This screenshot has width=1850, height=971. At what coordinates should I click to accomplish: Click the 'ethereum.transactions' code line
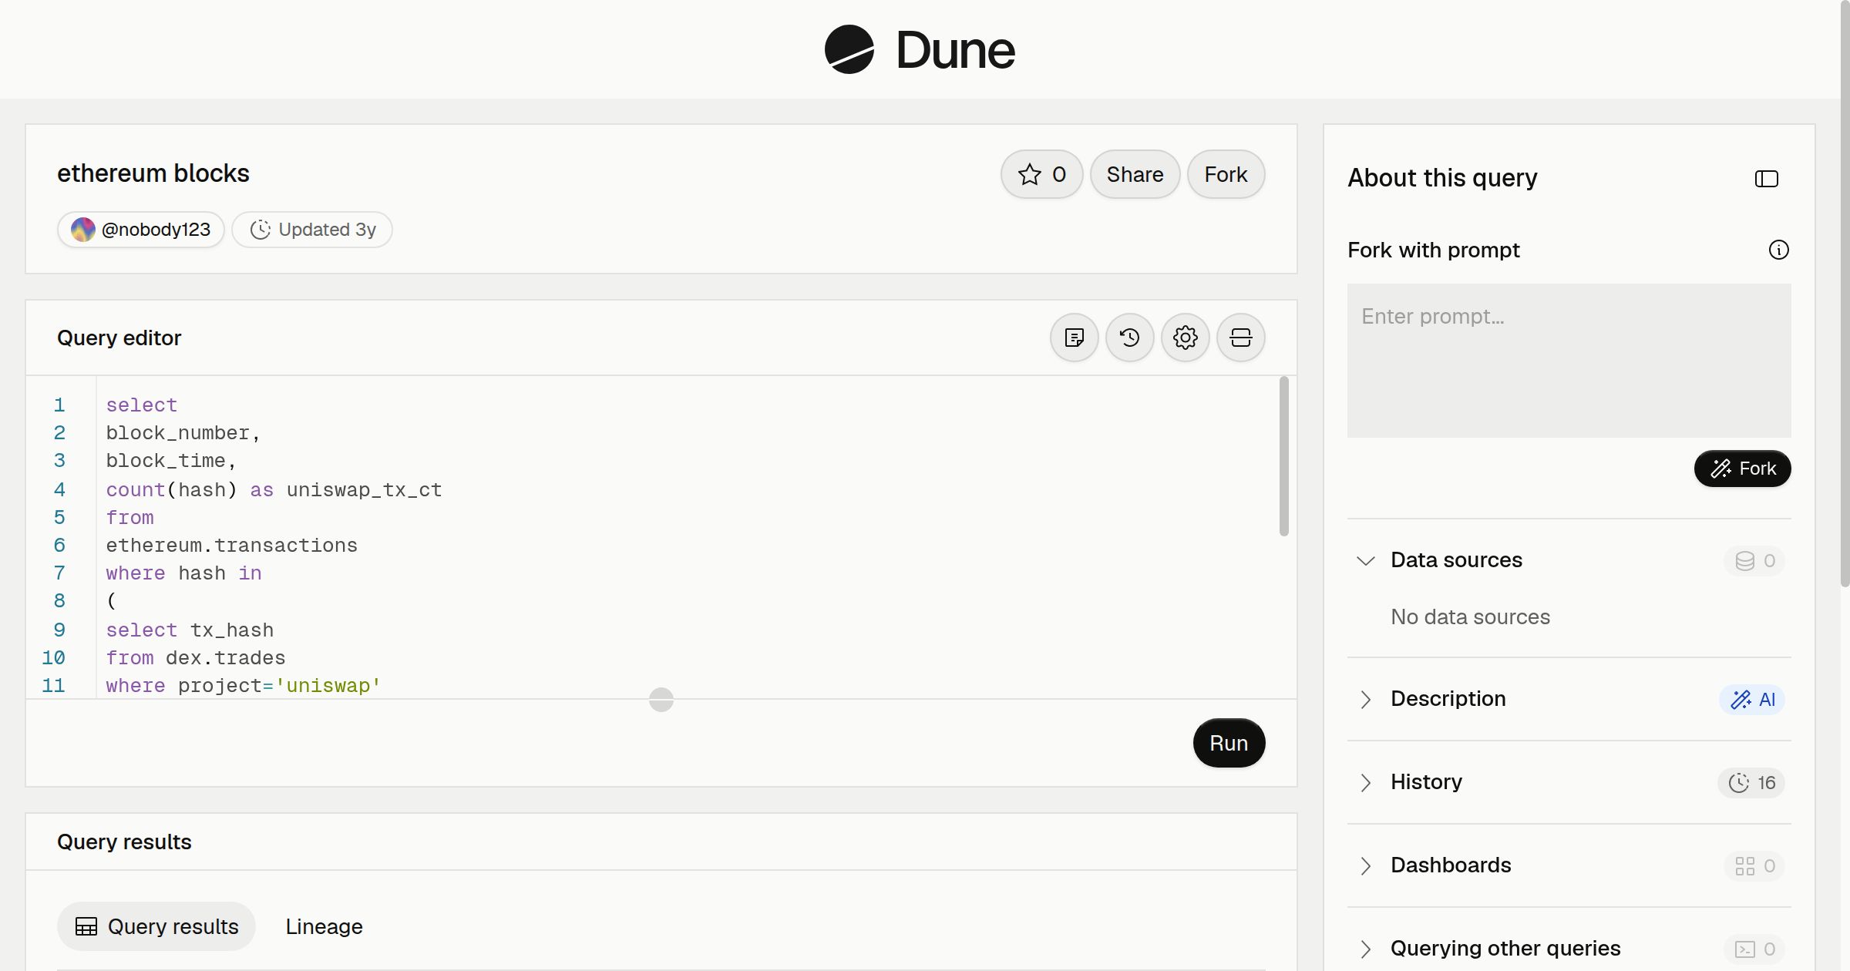[x=231, y=546]
